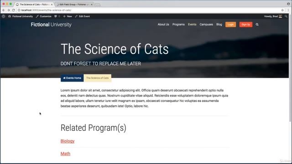Open the + New admin bar menu
Viewport: 292px width, 164px height.
coord(68,16)
